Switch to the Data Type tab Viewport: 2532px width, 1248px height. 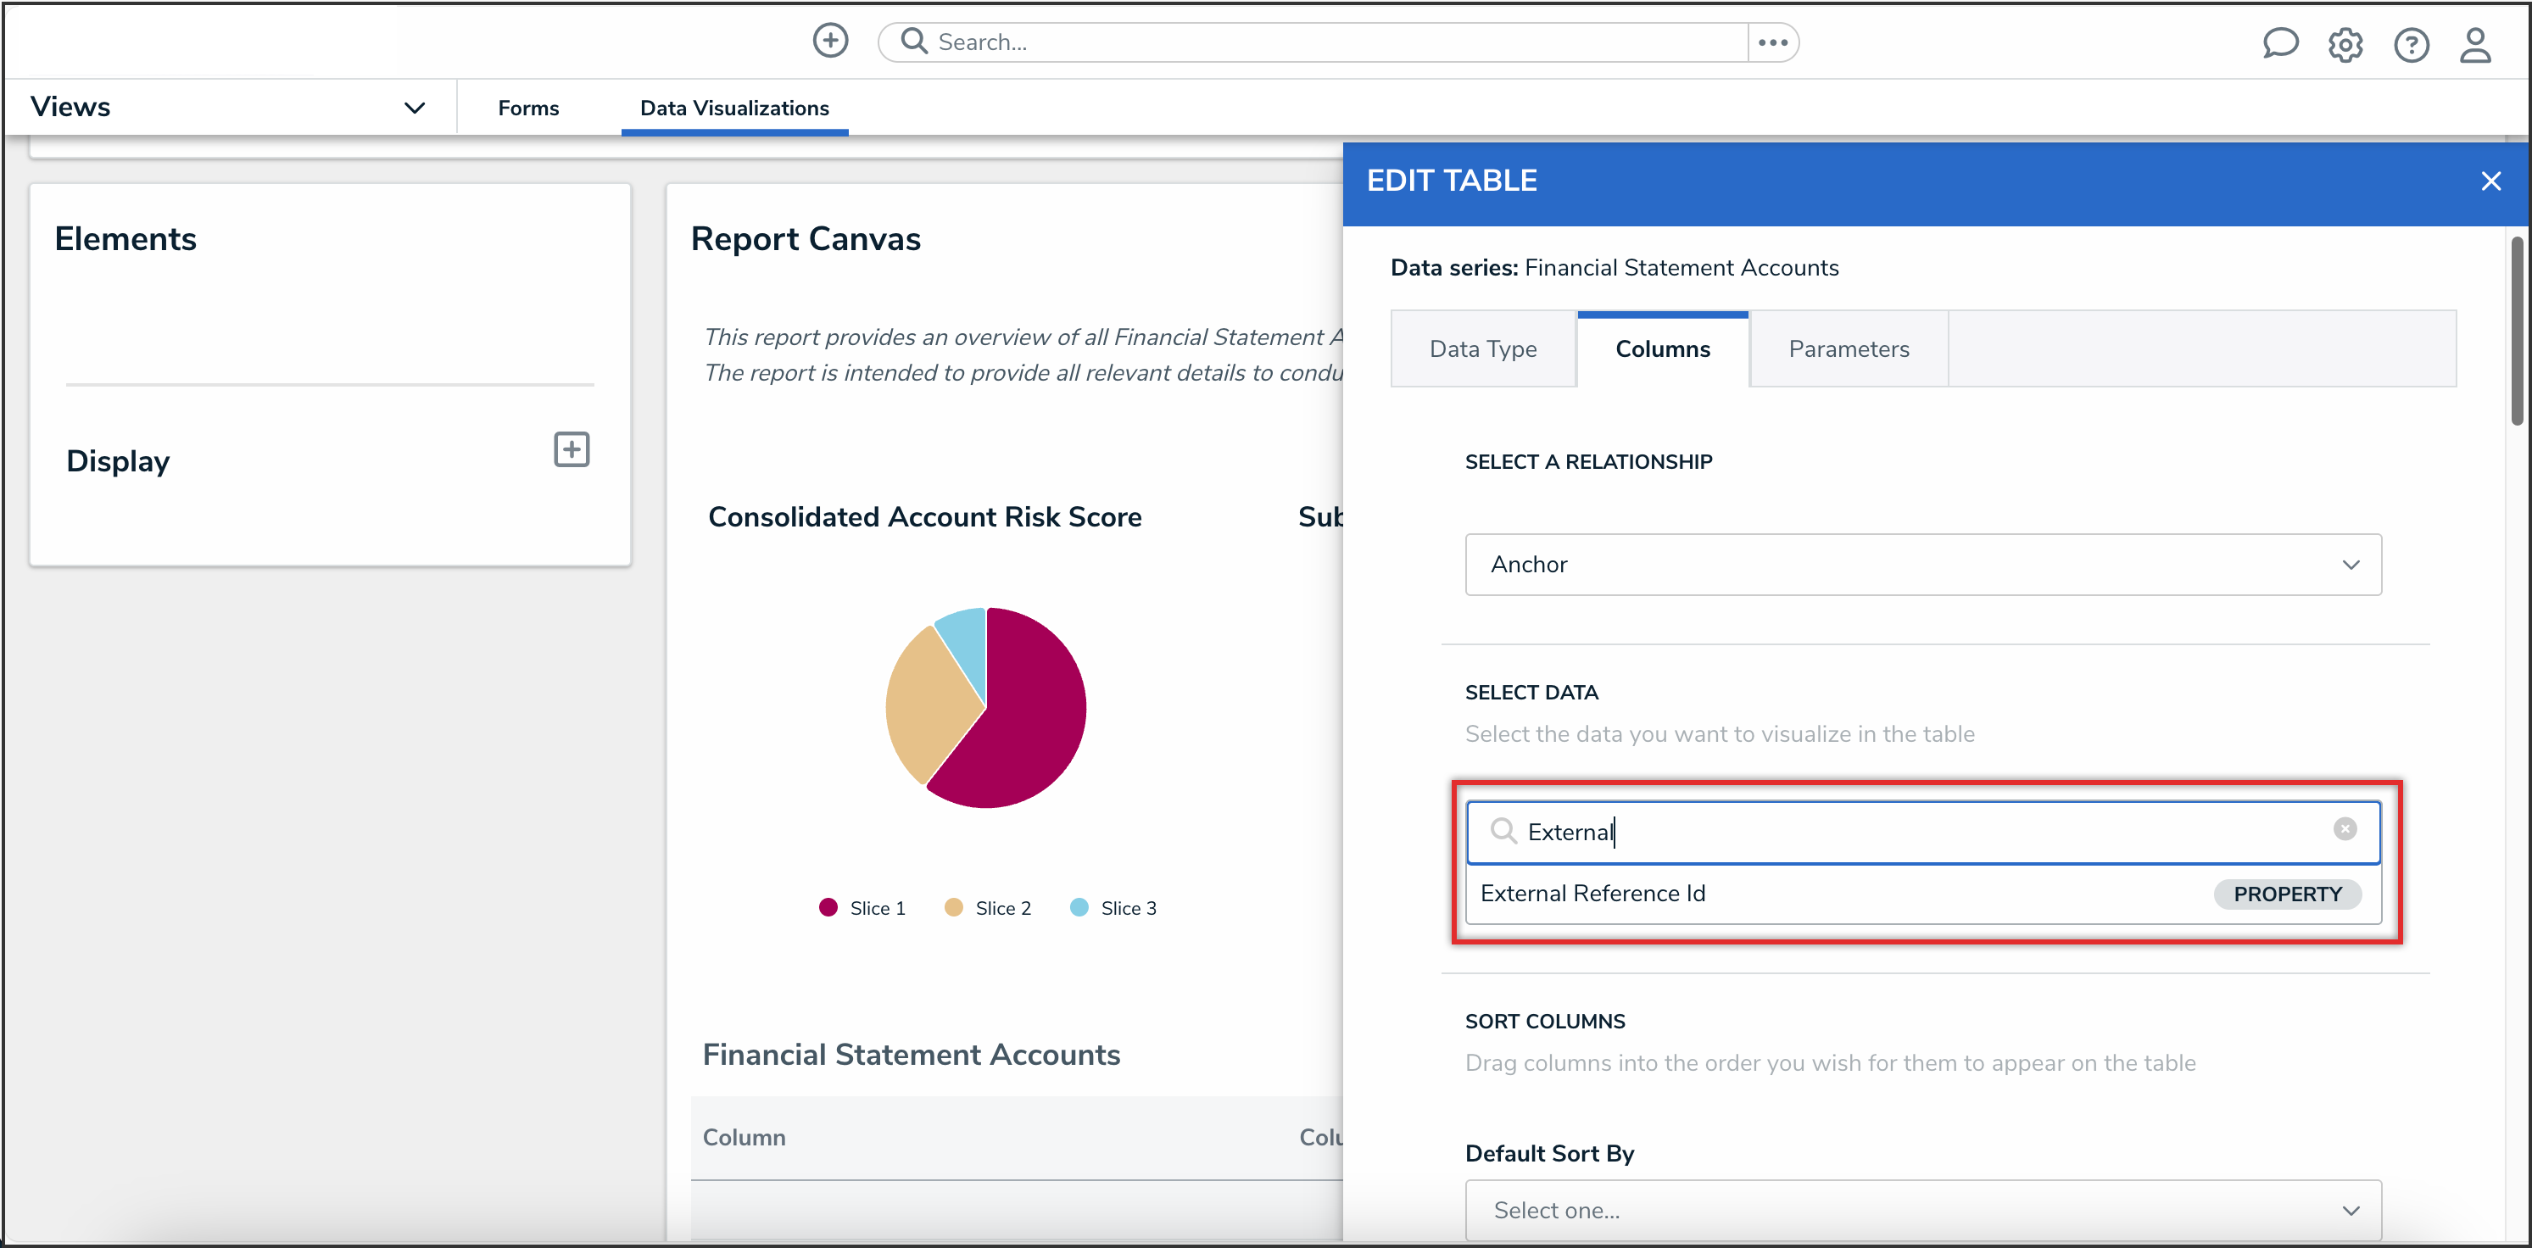[x=1482, y=348]
